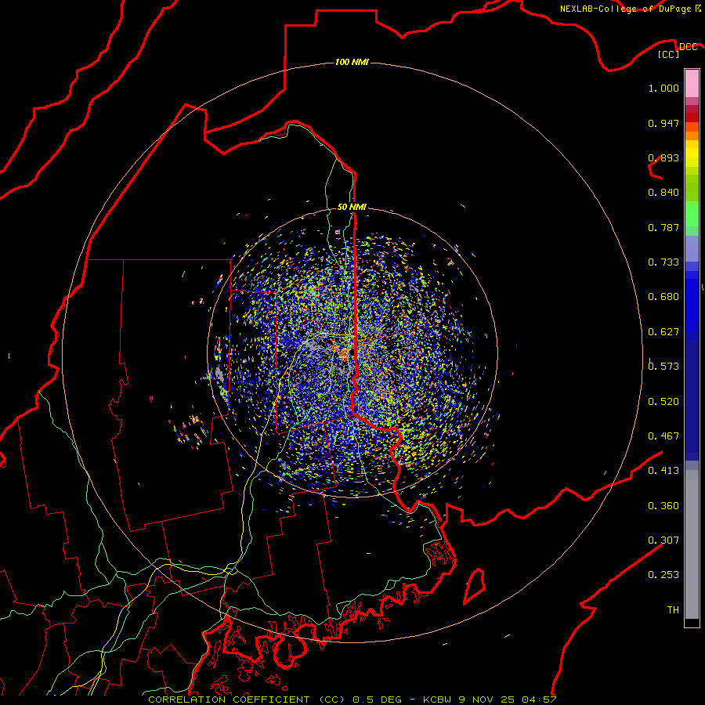Pick the dark red swatch above 0.947
The image size is (705, 705).
(692, 117)
